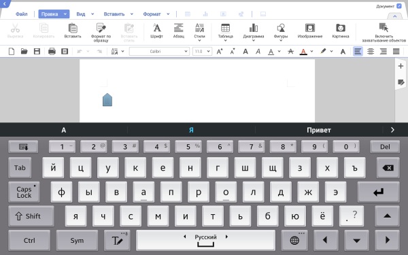This screenshot has width=408, height=255.
Task: Open the Абзац paragraph settings
Action: tap(178, 31)
